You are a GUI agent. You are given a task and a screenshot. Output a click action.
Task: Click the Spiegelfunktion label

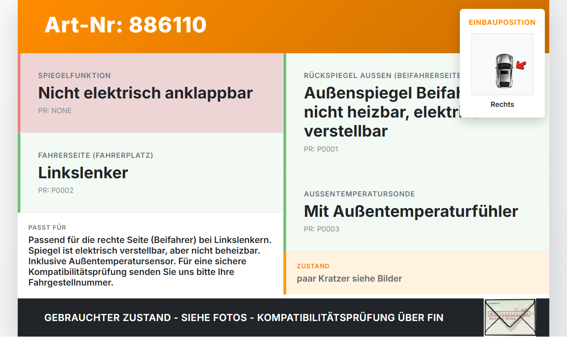pyautogui.click(x=74, y=76)
